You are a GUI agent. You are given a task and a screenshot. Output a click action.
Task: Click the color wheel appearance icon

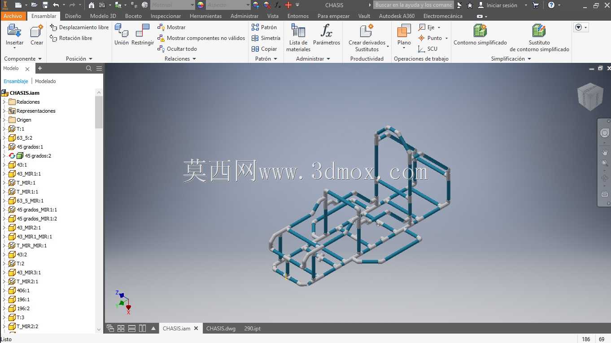coord(201,5)
